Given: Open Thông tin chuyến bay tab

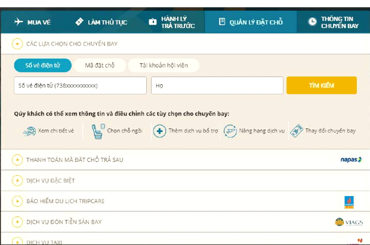Looking at the screenshot, I should [x=333, y=22].
